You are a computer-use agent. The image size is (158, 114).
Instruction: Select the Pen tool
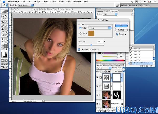point(3,42)
